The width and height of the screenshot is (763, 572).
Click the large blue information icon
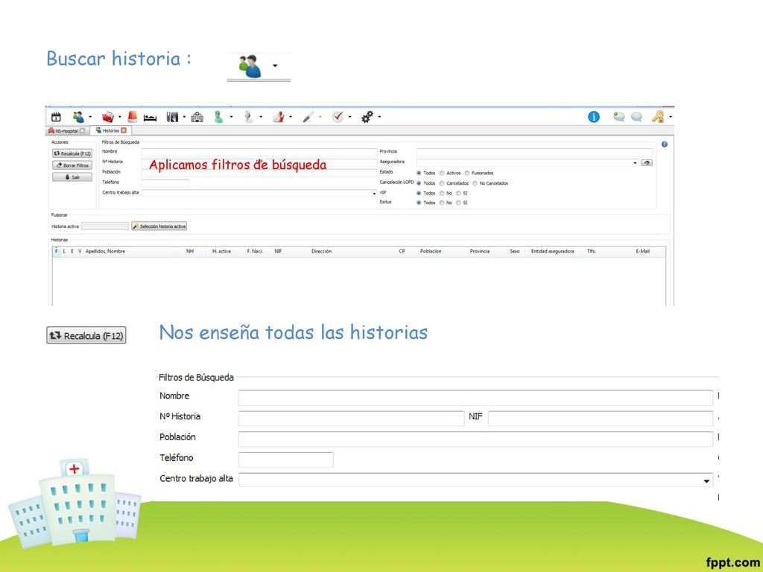[594, 117]
